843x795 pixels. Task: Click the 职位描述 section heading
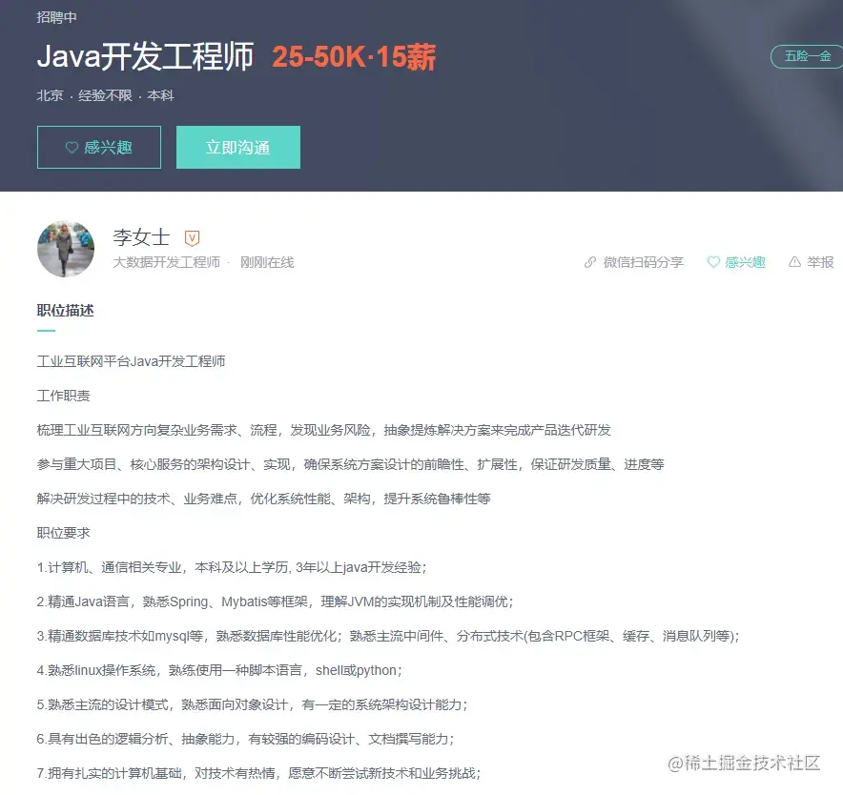[x=66, y=311]
